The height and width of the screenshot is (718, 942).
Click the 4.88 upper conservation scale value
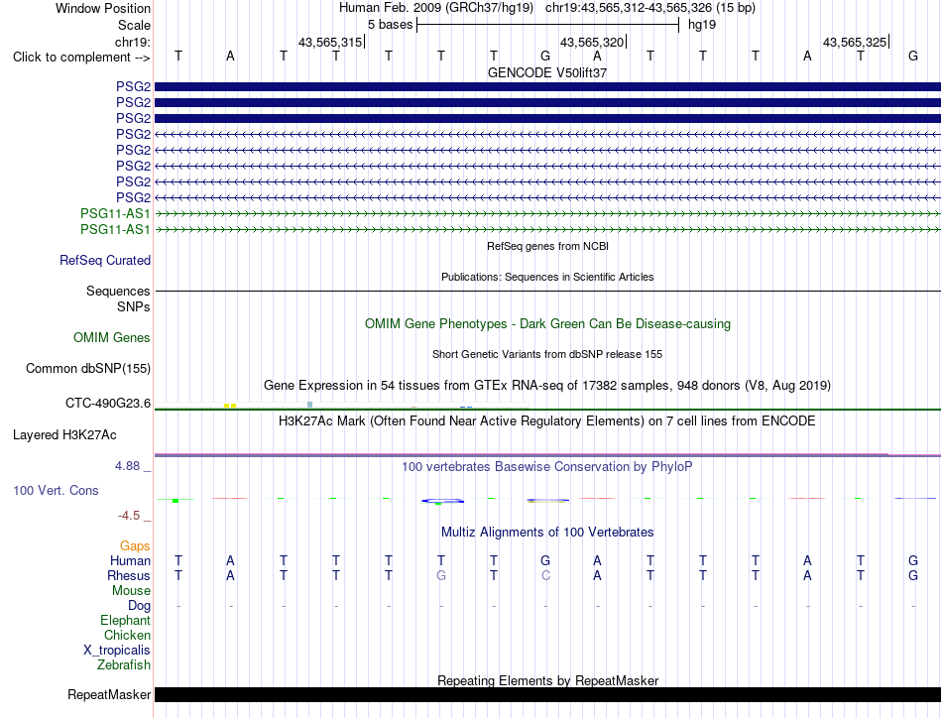click(127, 466)
